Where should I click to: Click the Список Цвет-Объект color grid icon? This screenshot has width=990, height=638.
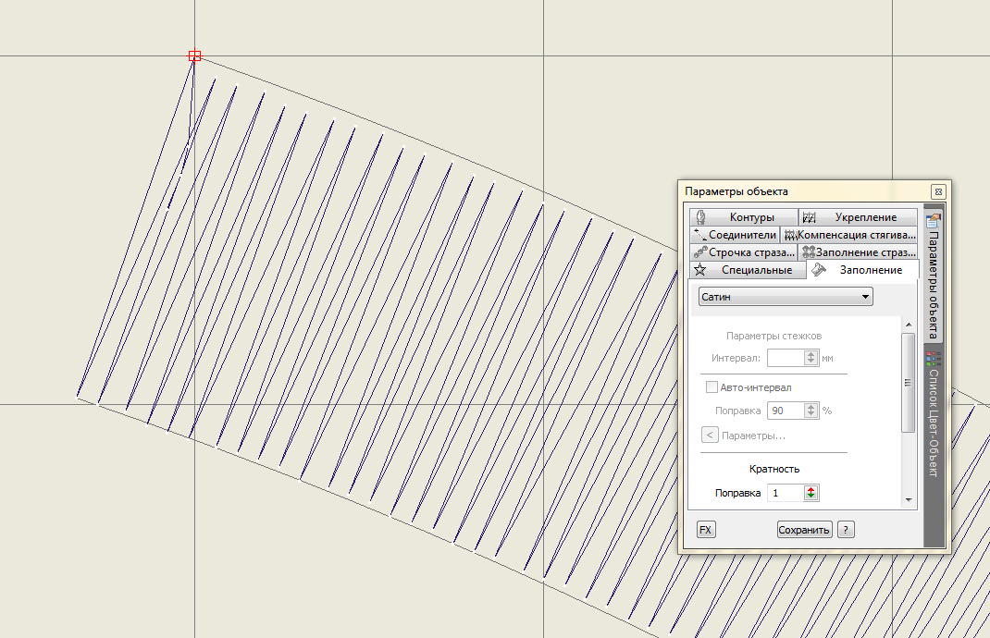934,359
